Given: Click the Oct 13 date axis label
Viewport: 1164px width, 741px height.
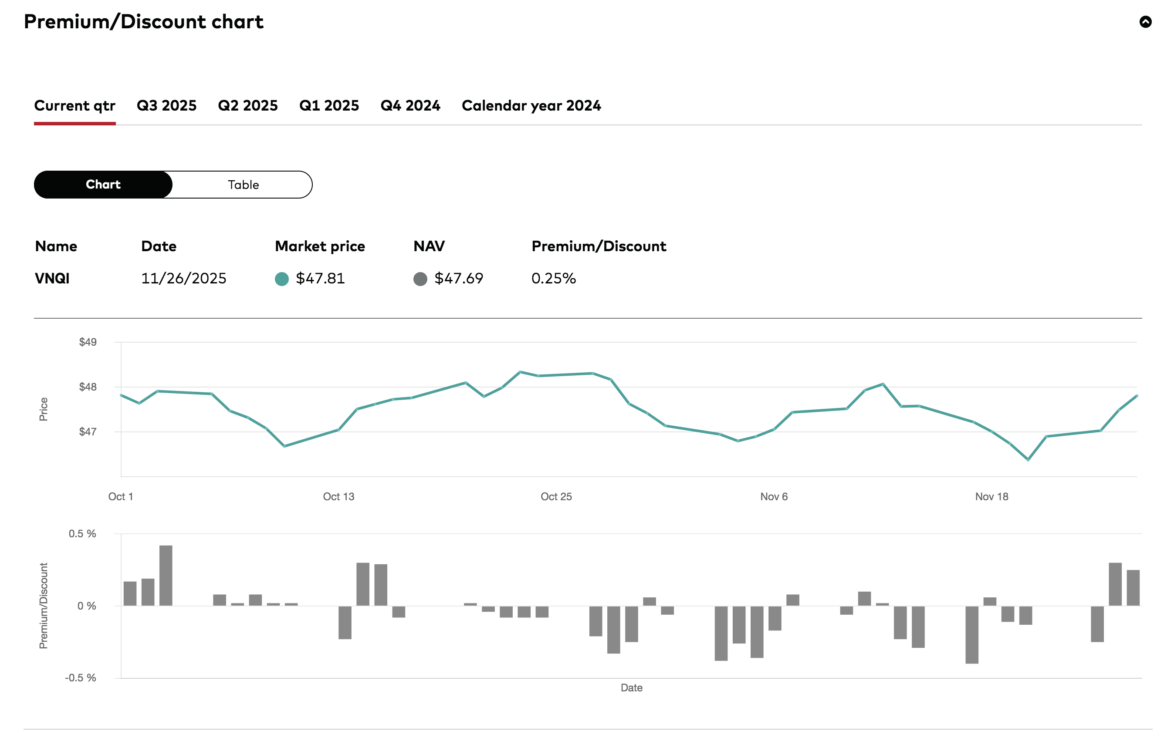Looking at the screenshot, I should click(x=338, y=497).
